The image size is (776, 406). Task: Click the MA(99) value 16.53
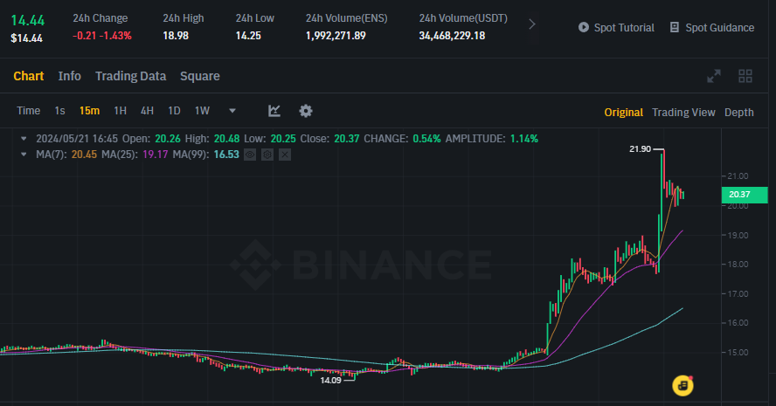tap(226, 155)
